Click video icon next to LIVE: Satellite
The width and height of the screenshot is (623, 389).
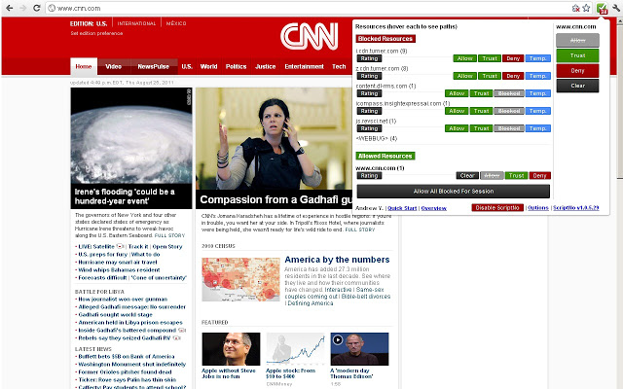[x=120, y=246]
